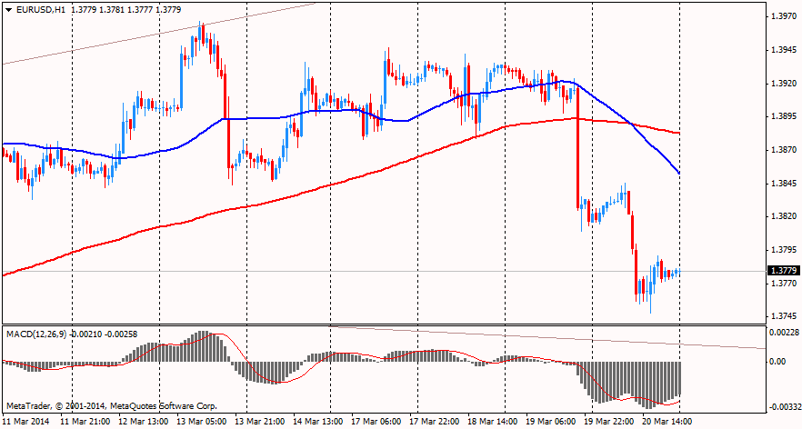This screenshot has height=429, width=802.
Task: Click the 20 Mar 14:00 time label
Action: coord(667,421)
